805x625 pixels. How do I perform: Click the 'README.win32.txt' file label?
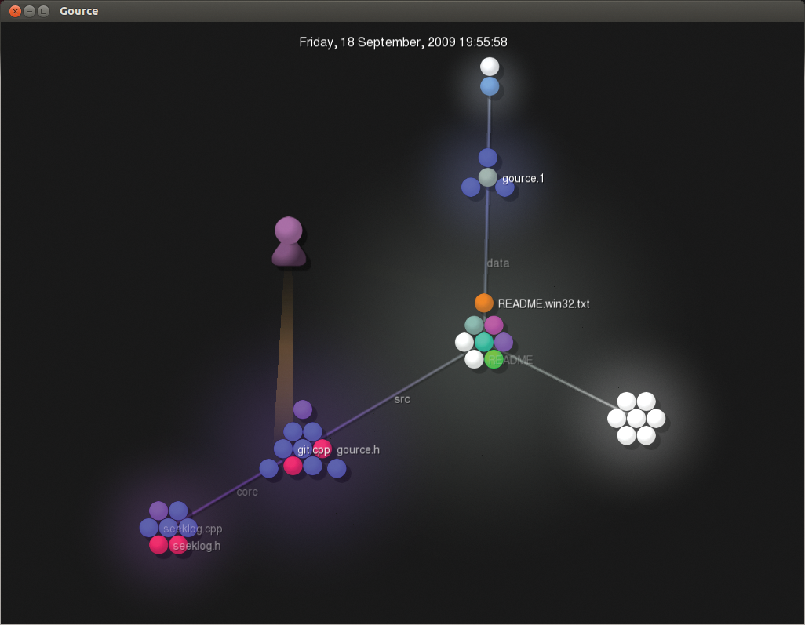[x=544, y=303]
